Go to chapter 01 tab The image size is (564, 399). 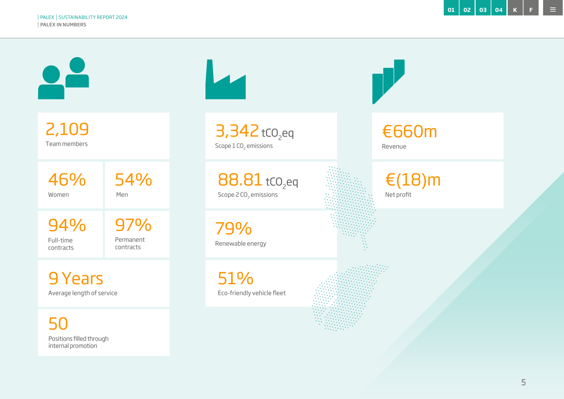pyautogui.click(x=451, y=8)
